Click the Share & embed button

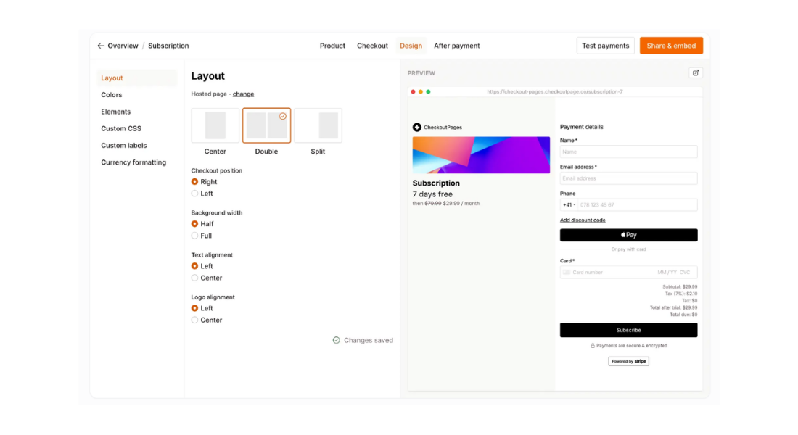click(x=671, y=45)
